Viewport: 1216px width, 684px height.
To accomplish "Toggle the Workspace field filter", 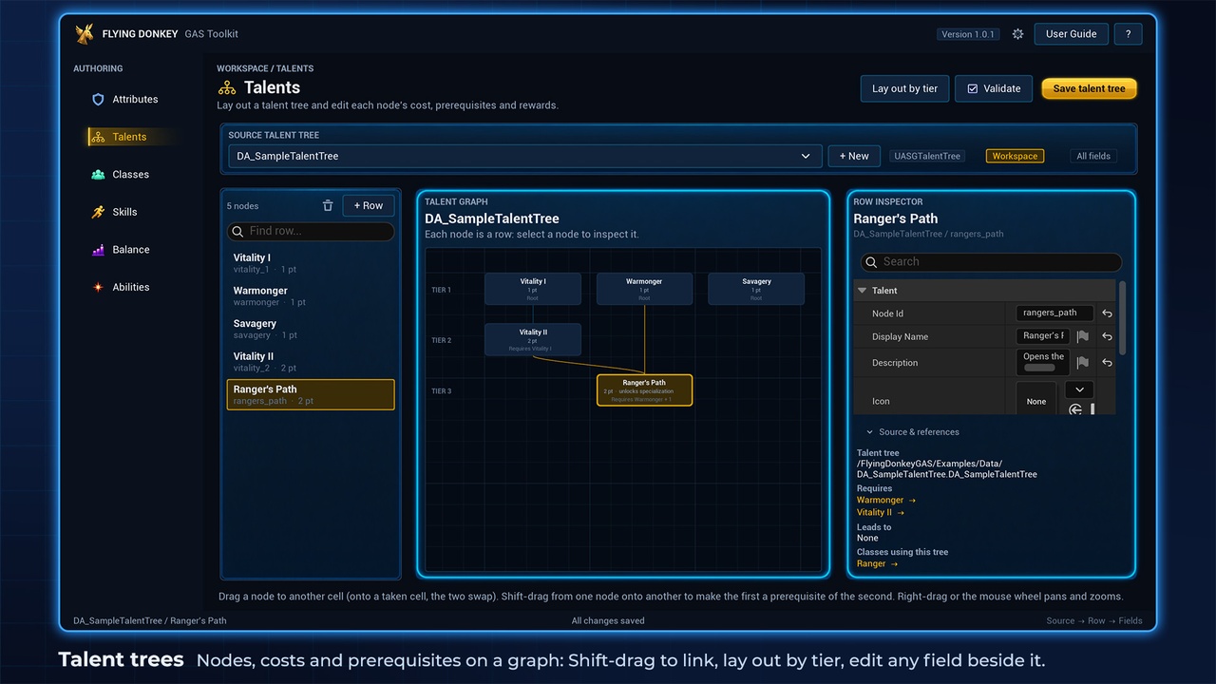I will tap(1015, 156).
